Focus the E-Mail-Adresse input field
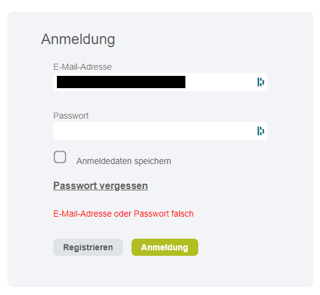 [x=160, y=82]
